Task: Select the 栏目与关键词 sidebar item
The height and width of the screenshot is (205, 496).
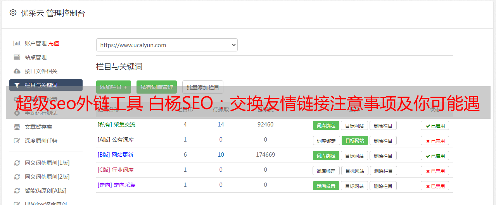Action: click(46, 85)
